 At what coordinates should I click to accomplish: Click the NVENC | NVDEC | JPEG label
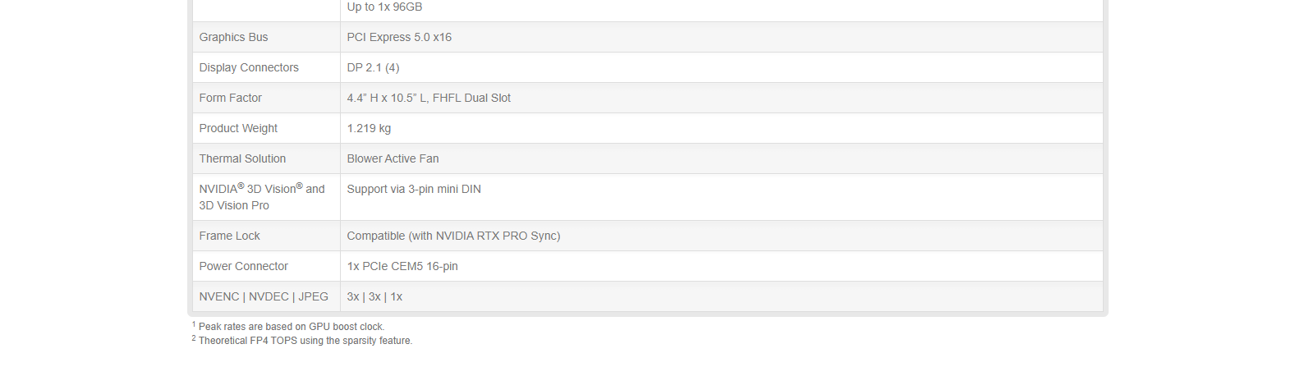pyautogui.click(x=264, y=296)
